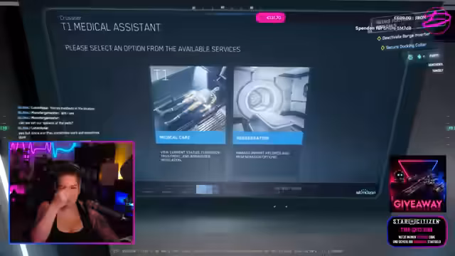Image resolution: width=455 pixels, height=256 pixels.
Task: Open the Star Citizen referral code panel
Action: pos(417,231)
